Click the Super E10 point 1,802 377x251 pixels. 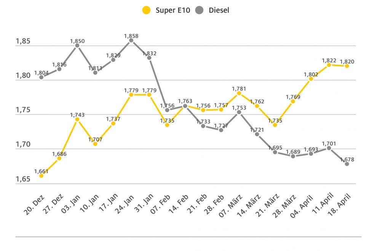tap(311, 79)
